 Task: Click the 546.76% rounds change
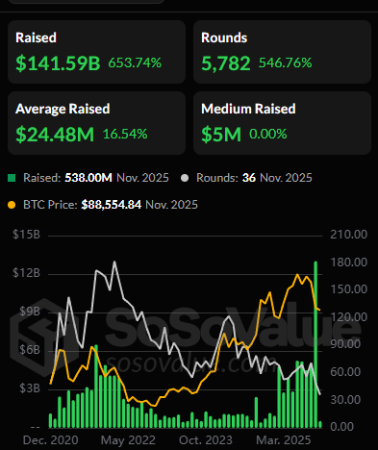(x=285, y=62)
